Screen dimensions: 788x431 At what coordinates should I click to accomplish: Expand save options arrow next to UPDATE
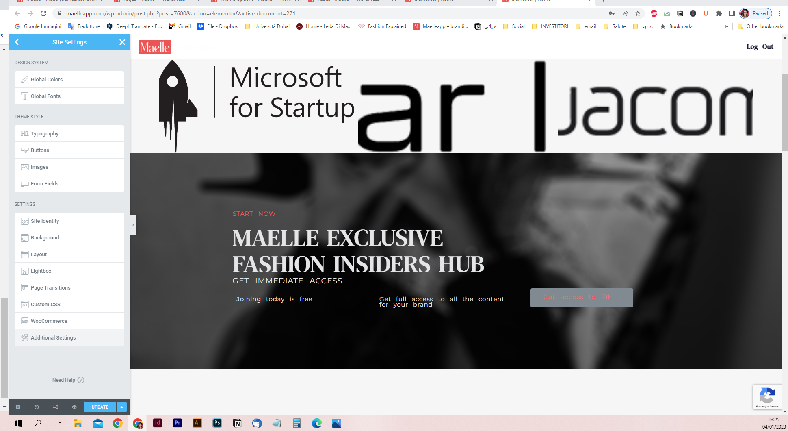pos(121,407)
